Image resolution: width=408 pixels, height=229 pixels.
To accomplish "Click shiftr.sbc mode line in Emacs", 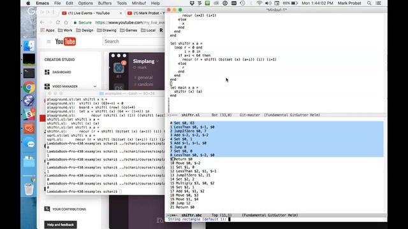I will pos(276,215).
